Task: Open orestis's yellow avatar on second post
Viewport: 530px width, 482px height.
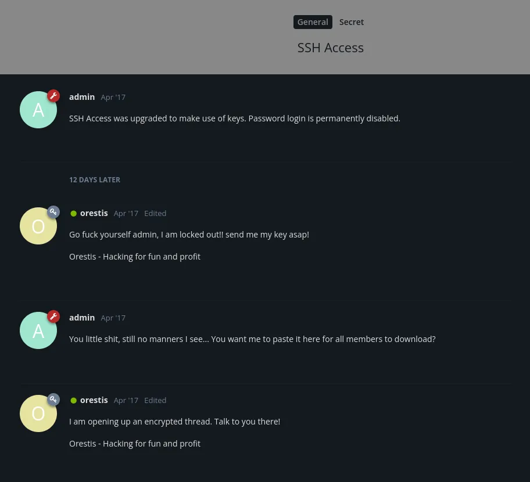Action: 38,226
